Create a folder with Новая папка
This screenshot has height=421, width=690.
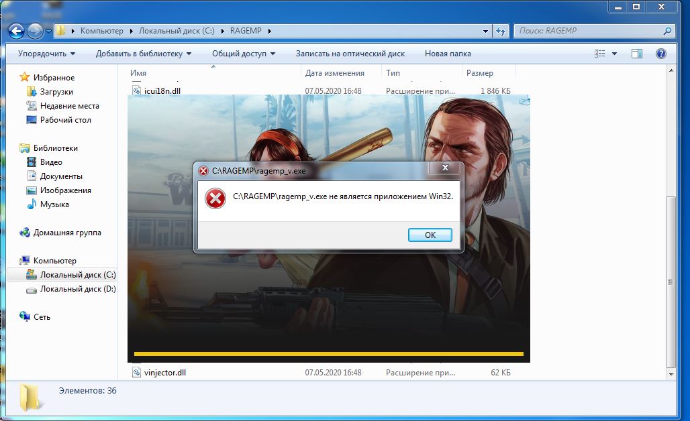tap(448, 54)
